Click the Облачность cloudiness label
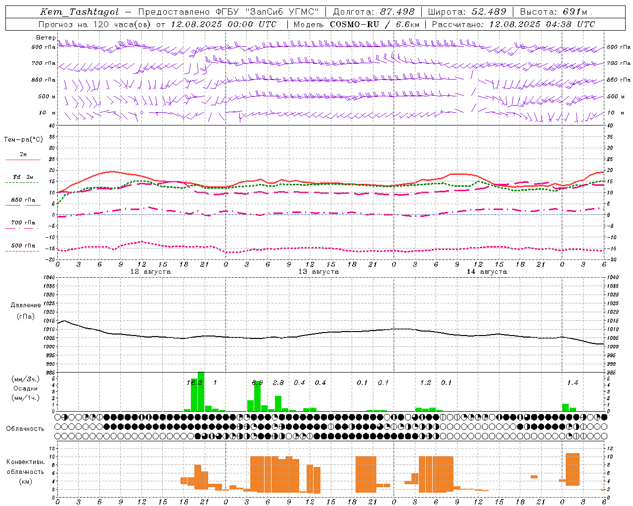Image resolution: width=633 pixels, height=506 pixels. coord(25,429)
